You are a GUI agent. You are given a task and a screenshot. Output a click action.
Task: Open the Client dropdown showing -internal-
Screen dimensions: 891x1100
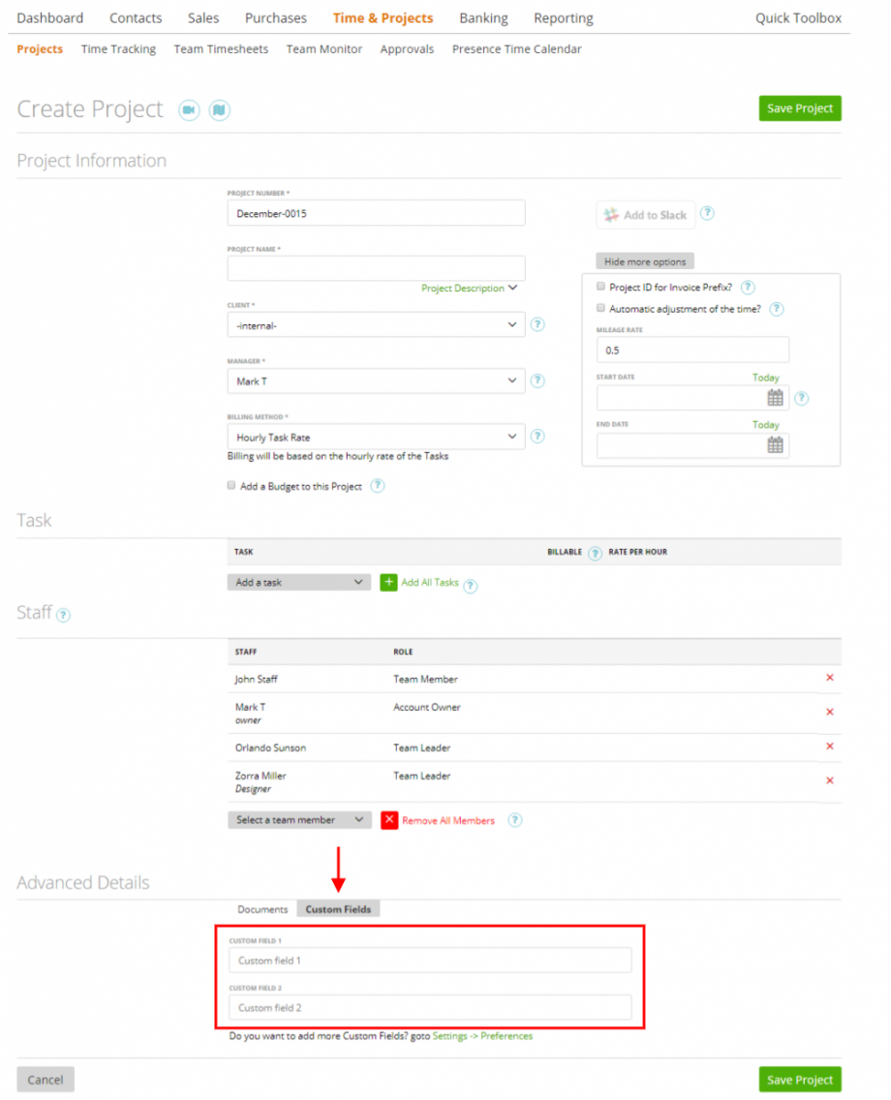[376, 324]
